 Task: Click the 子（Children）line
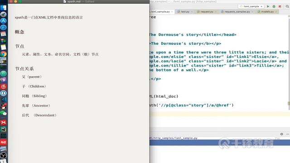[x=34, y=86]
